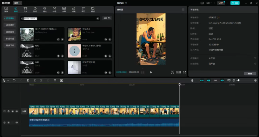
Task: Expand the selection tool mode arrow
Action: click(x=8, y=80)
